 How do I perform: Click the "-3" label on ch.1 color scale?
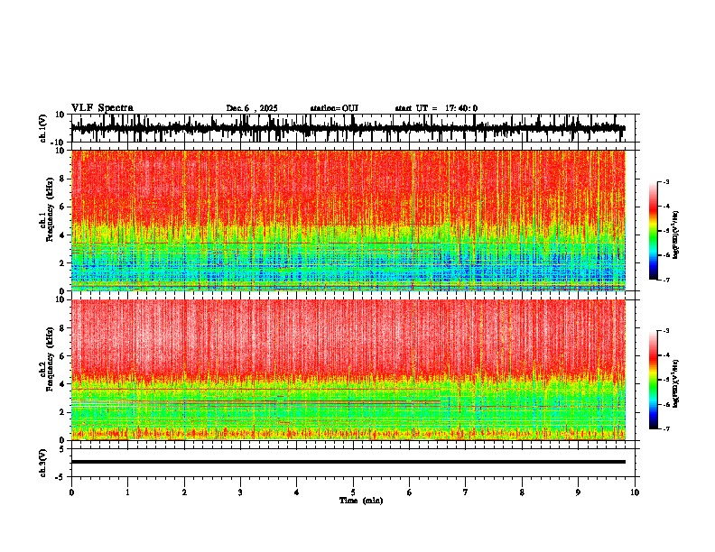[666, 181]
